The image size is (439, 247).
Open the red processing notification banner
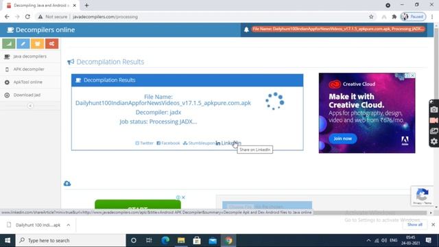(x=338, y=29)
